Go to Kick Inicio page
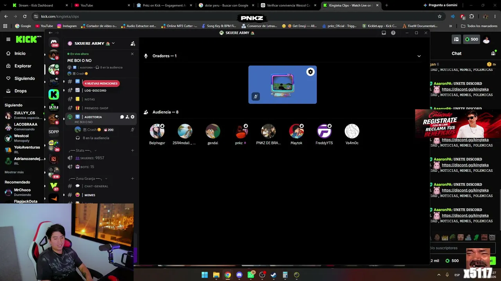The width and height of the screenshot is (501, 281). click(20, 53)
